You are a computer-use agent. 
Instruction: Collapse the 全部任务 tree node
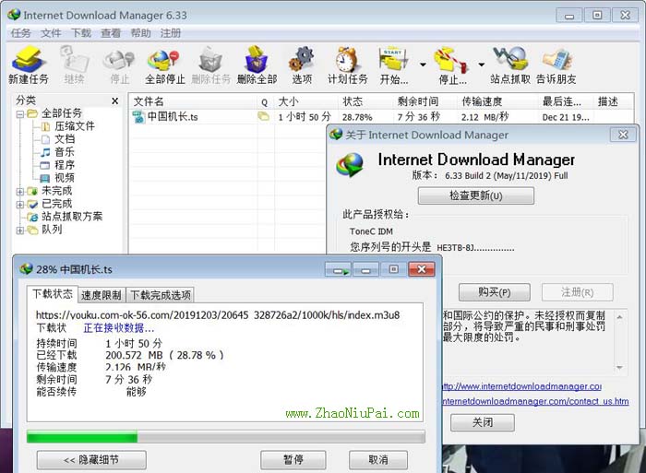pyautogui.click(x=19, y=114)
